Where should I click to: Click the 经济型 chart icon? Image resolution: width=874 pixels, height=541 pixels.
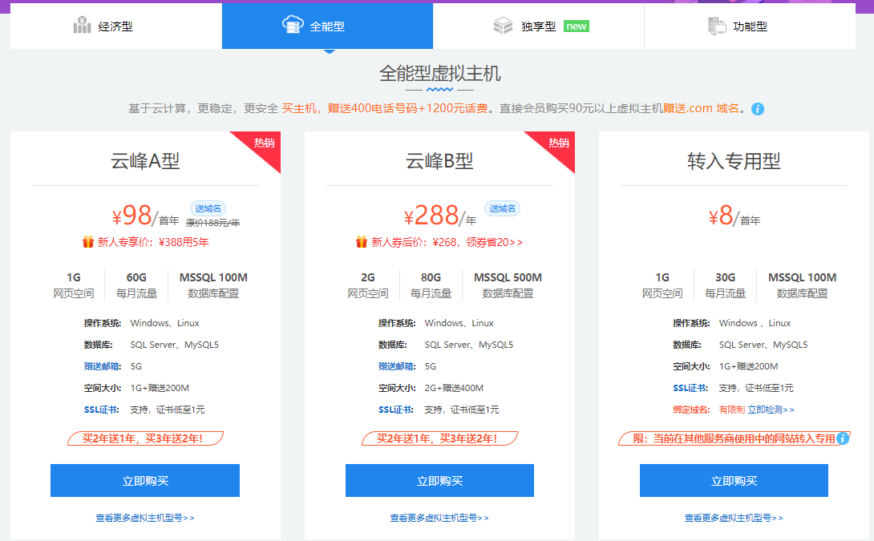click(x=82, y=24)
